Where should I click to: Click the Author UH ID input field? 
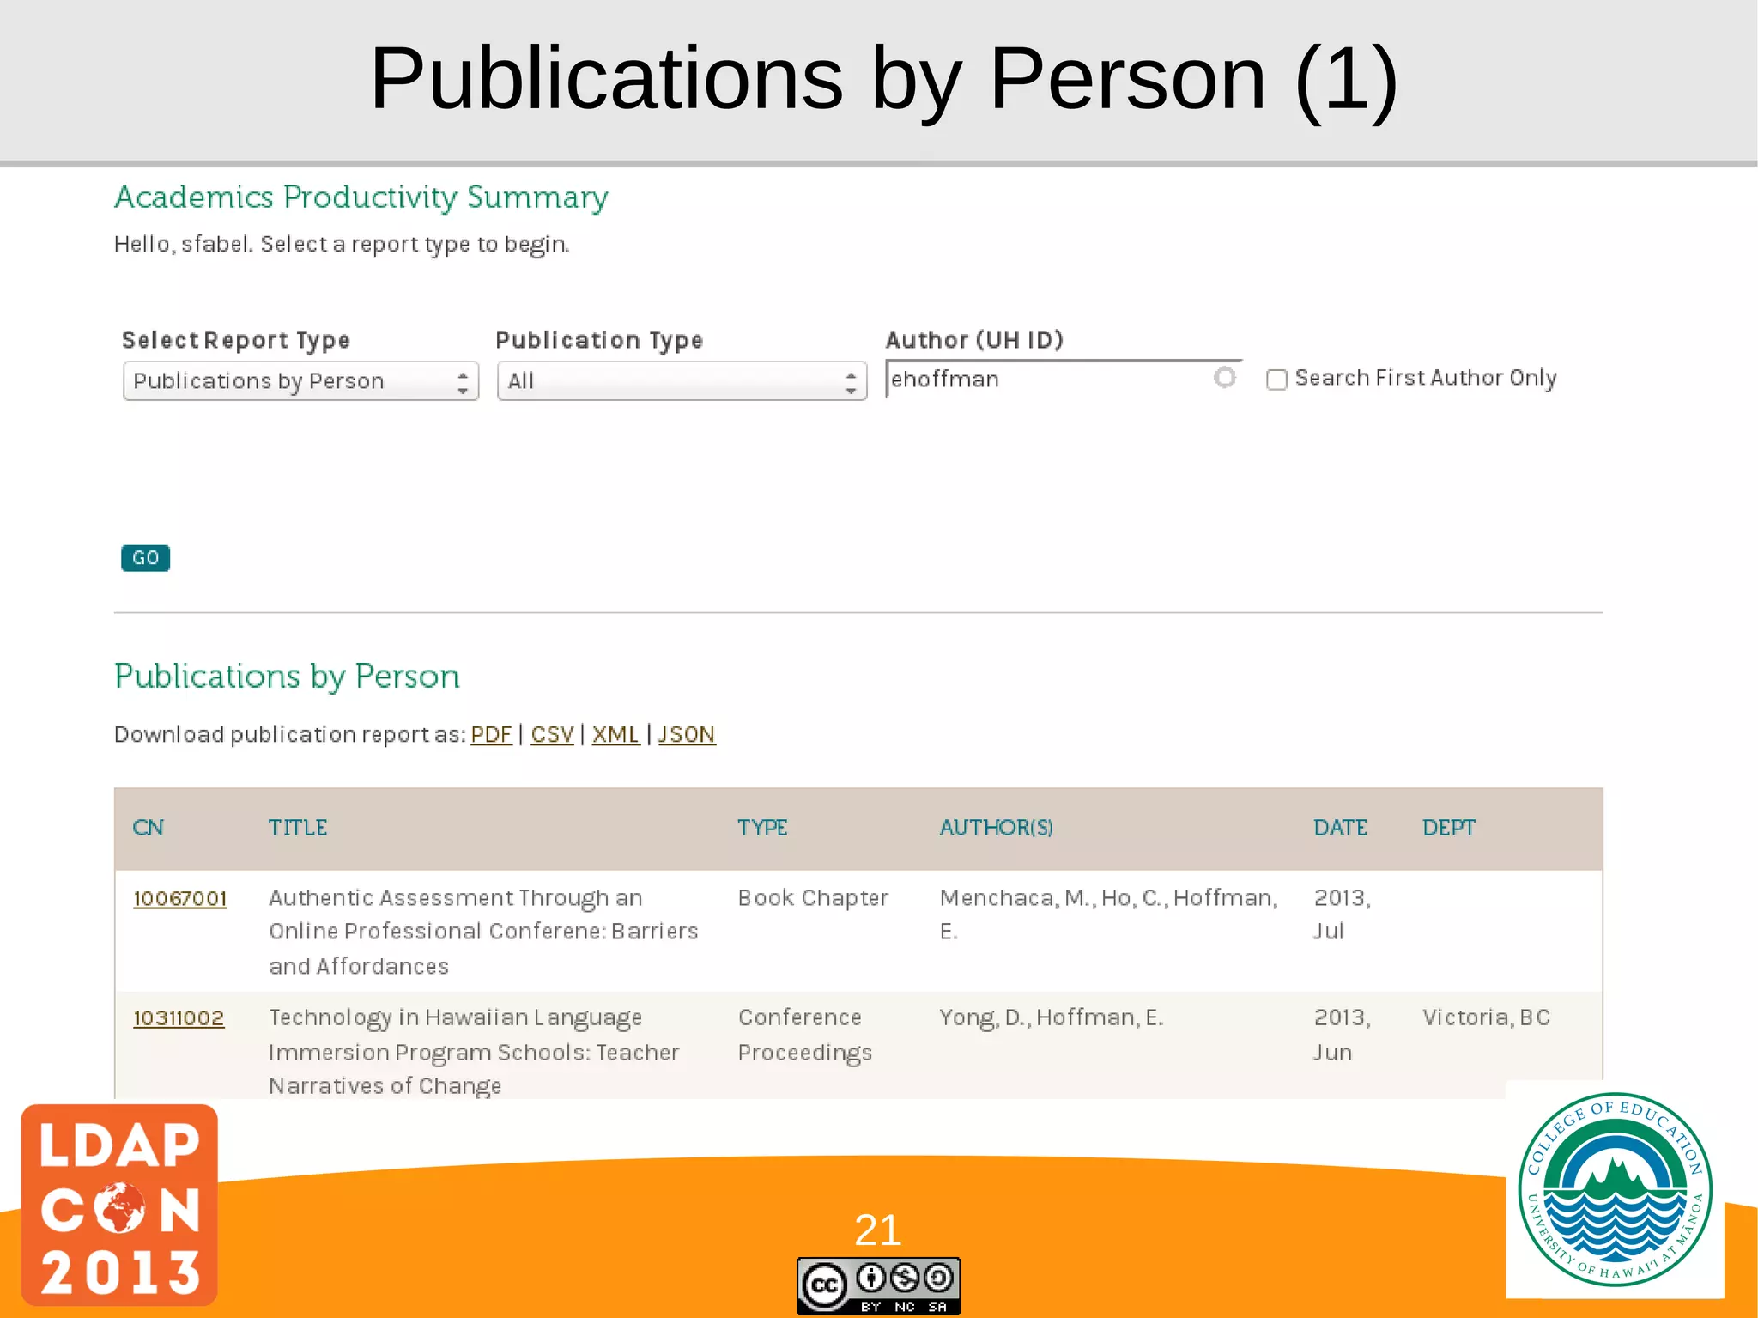point(1063,379)
